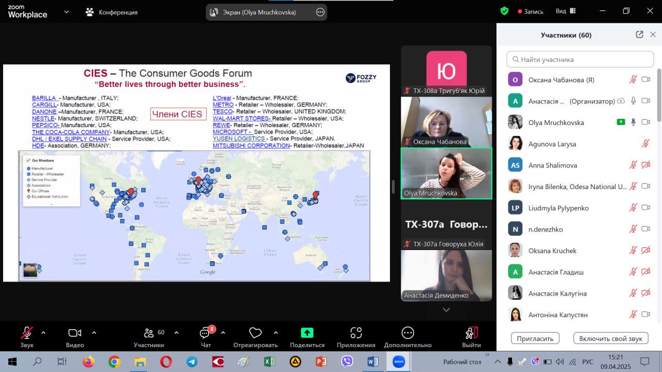Click Olya Mruchkovska green share indicator
The image size is (662, 372).
pos(621,122)
